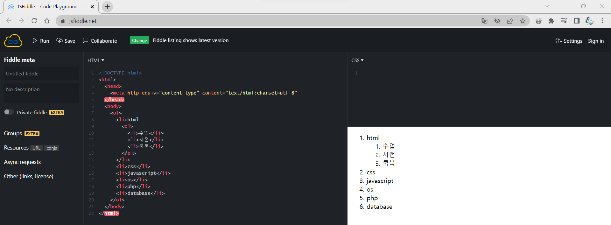Click the meta http-equiv code line

[204, 93]
